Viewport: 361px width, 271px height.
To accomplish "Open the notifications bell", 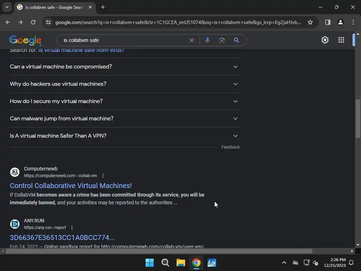I will click(351, 263).
